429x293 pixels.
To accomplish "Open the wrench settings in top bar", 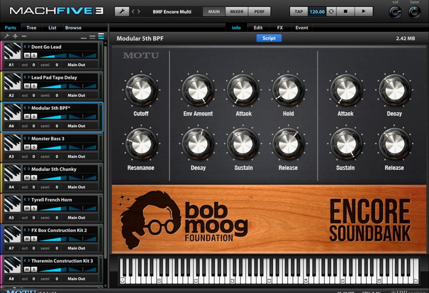I will [x=122, y=11].
